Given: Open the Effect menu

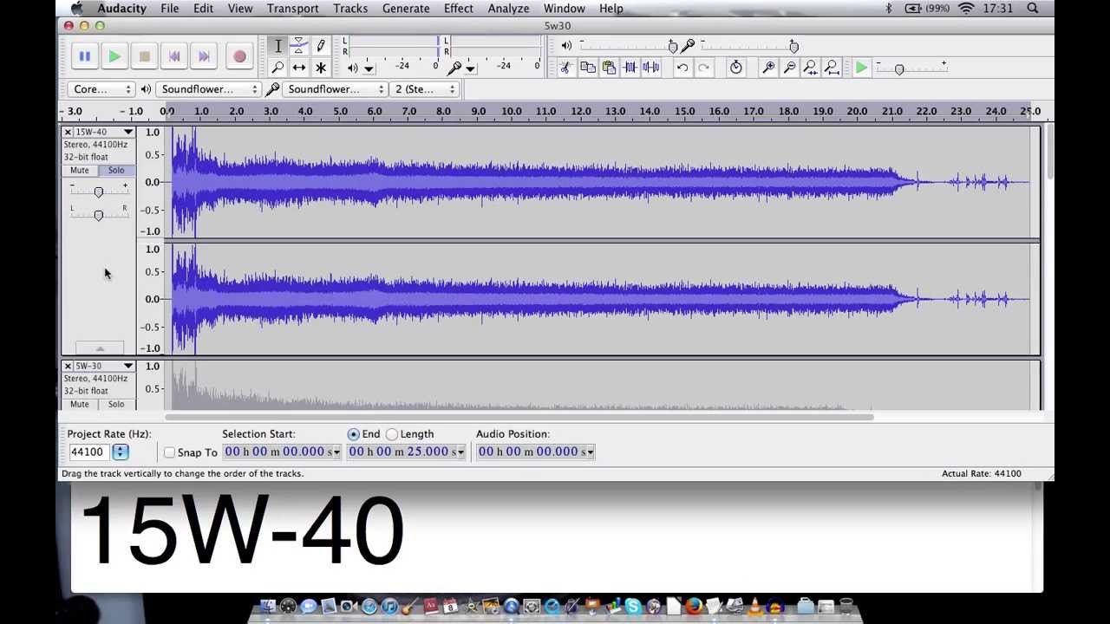Looking at the screenshot, I should pos(459,9).
